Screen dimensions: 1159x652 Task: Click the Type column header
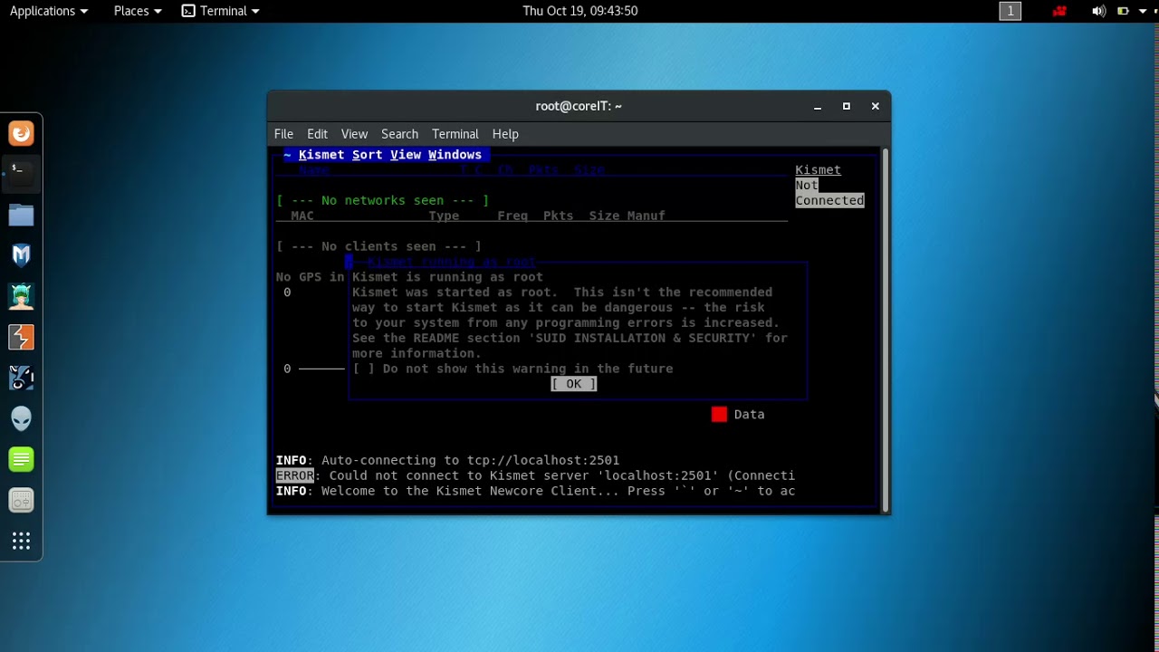[444, 216]
